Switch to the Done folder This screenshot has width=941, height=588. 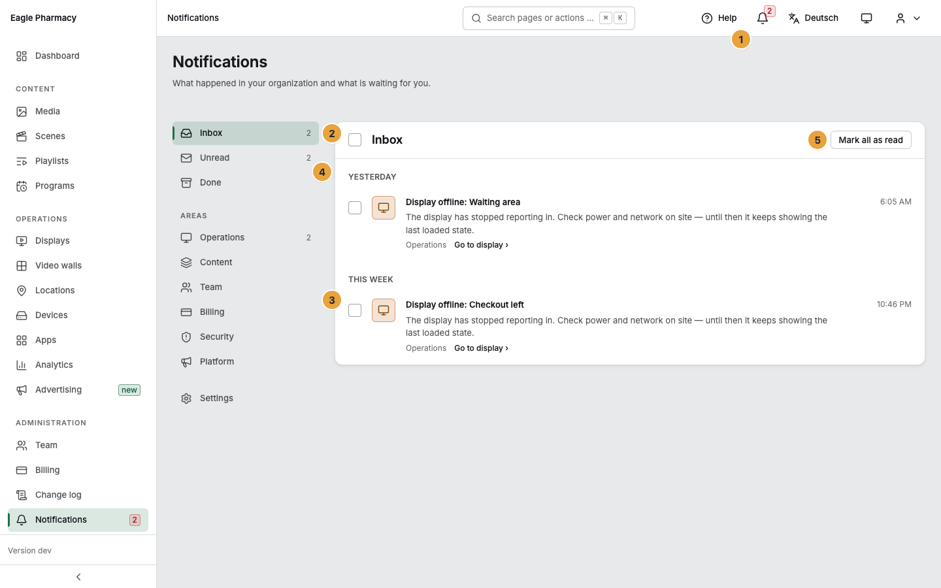(246, 183)
